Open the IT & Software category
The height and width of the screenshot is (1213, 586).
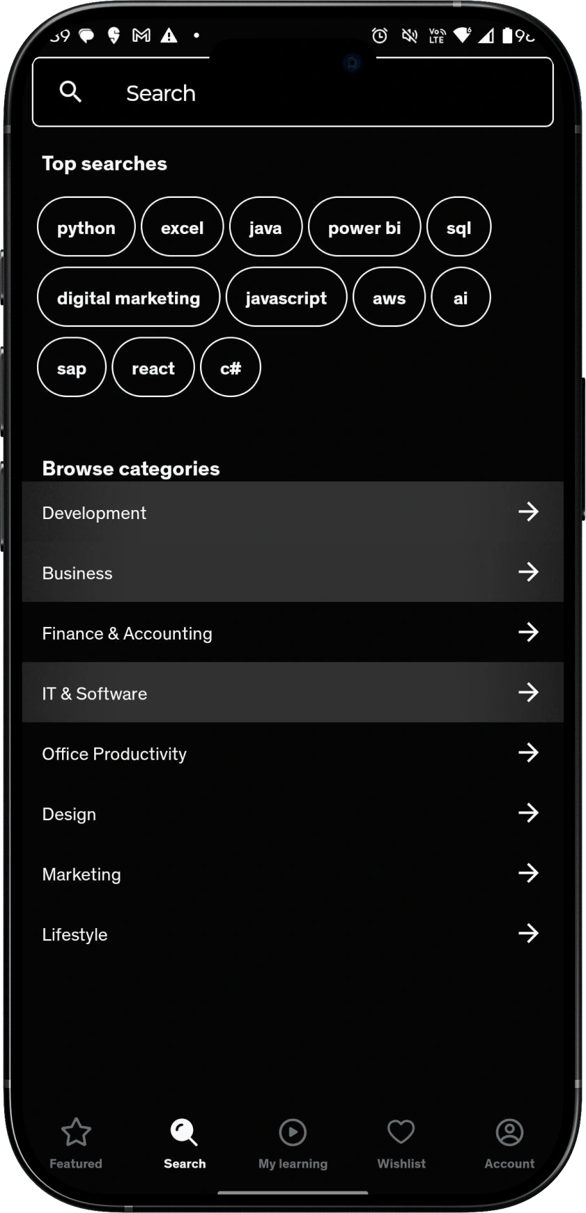[x=293, y=693]
